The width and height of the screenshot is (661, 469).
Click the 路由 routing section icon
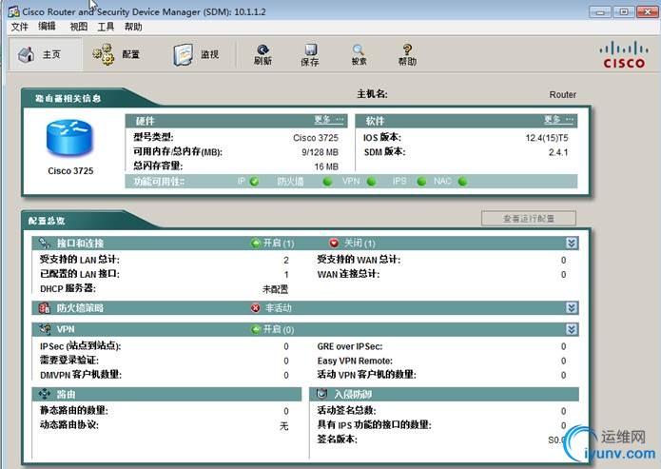point(45,394)
